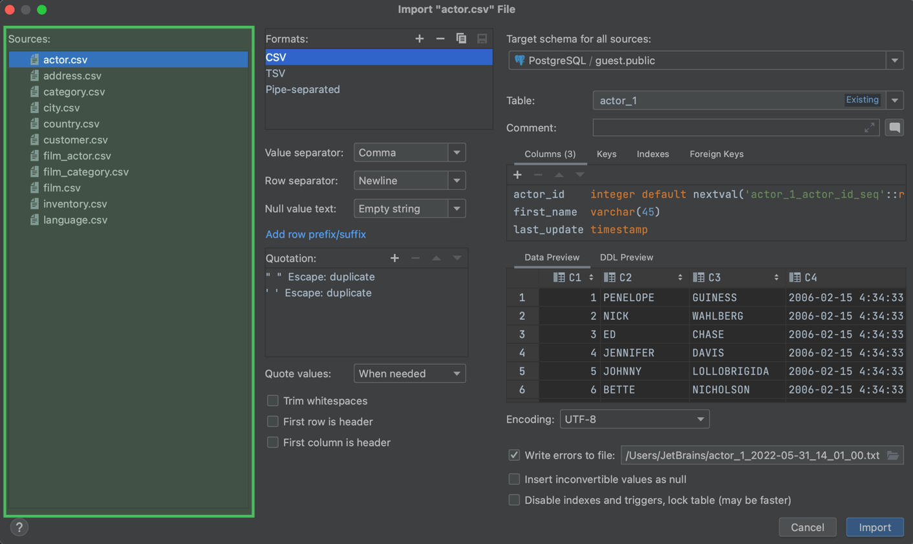
Task: Save the current format settings
Action: click(482, 39)
